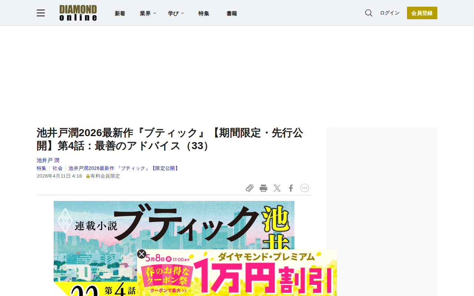Click the ログイン link
Viewport: 474px width, 296px height.
pos(390,13)
